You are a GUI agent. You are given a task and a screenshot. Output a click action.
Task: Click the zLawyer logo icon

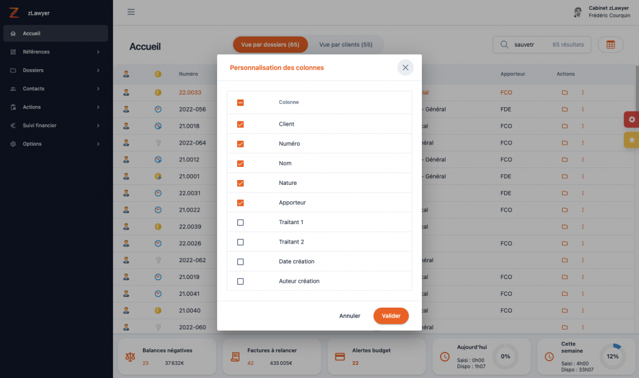pyautogui.click(x=14, y=12)
